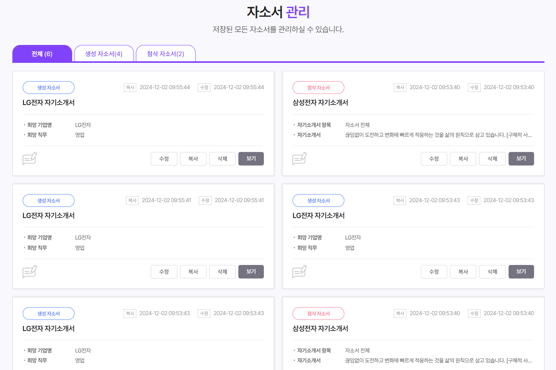556x370 pixels.
Task: Click the subtitle 저장된 모든 자소서를 관리하실 수 있습니다.
Action: (x=278, y=29)
